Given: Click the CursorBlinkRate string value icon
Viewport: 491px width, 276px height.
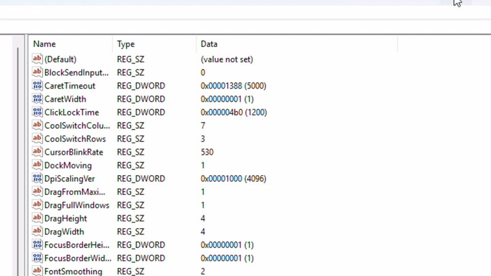Looking at the screenshot, I should tap(37, 152).
